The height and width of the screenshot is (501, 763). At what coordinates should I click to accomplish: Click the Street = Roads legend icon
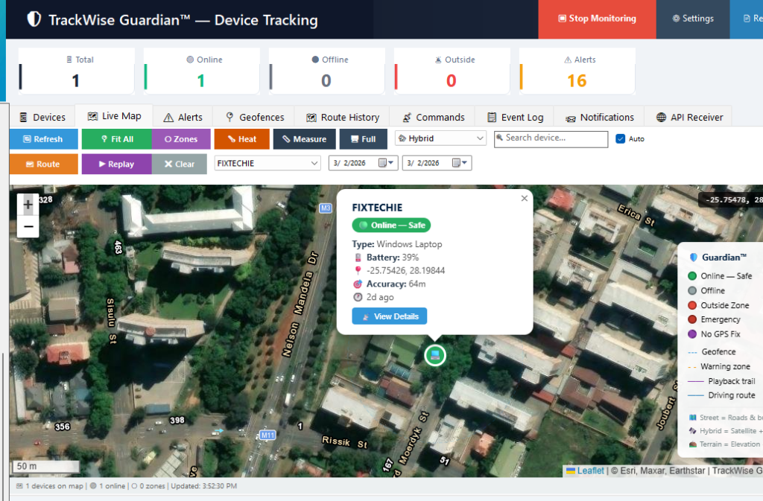tap(692, 418)
